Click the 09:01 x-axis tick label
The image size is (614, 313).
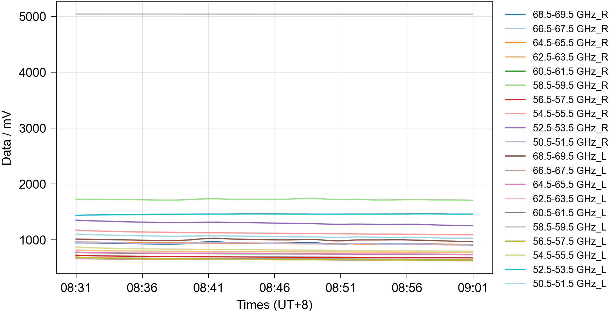click(x=473, y=288)
